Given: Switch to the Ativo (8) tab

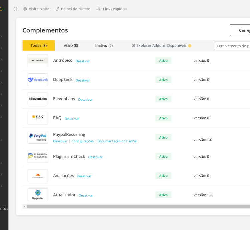Looking at the screenshot, I should (71, 45).
